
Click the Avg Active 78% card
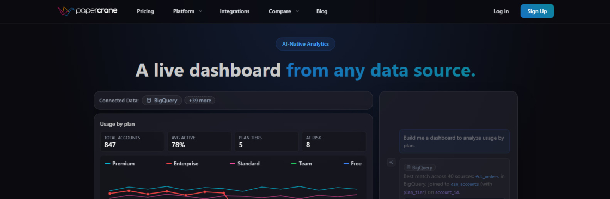click(x=199, y=141)
